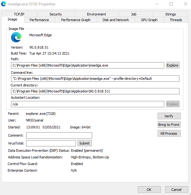Screen dimensions: 191x195
Task: Focus the Command line text field
Action: pyautogui.click(x=95, y=79)
